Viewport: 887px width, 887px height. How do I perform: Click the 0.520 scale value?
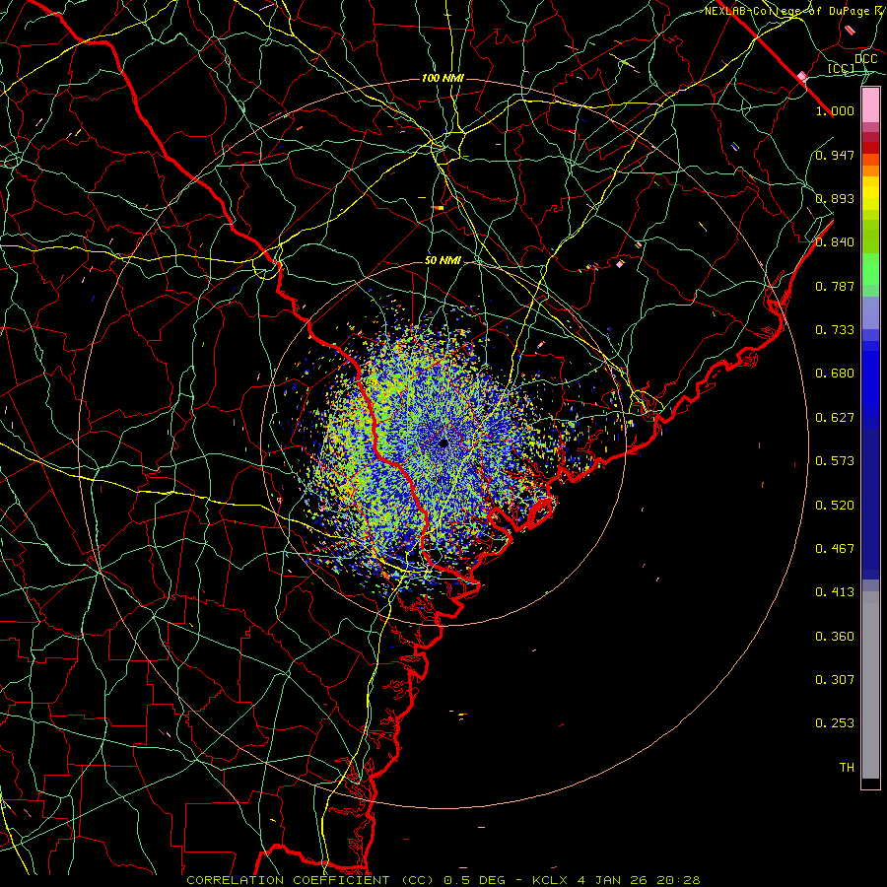pyautogui.click(x=835, y=506)
